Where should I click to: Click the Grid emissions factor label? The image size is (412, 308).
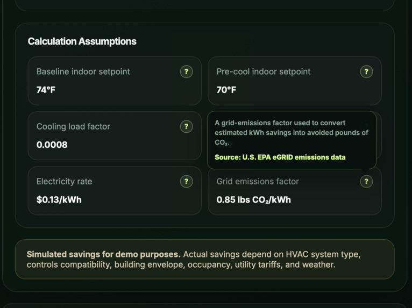258,182
